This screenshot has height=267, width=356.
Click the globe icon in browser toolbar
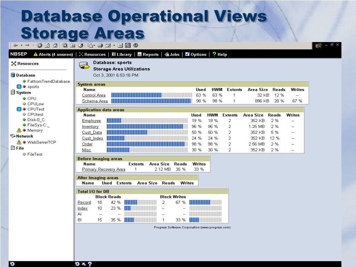click(136, 46)
